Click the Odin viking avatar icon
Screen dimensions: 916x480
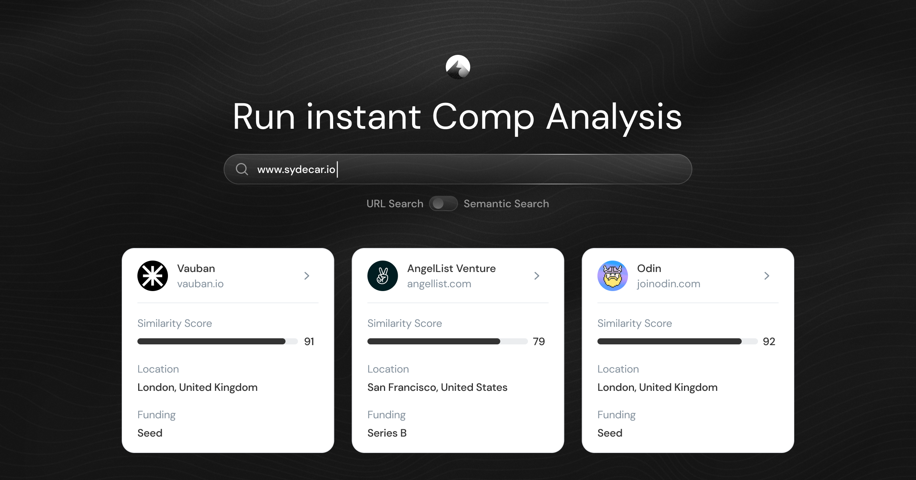tap(612, 275)
